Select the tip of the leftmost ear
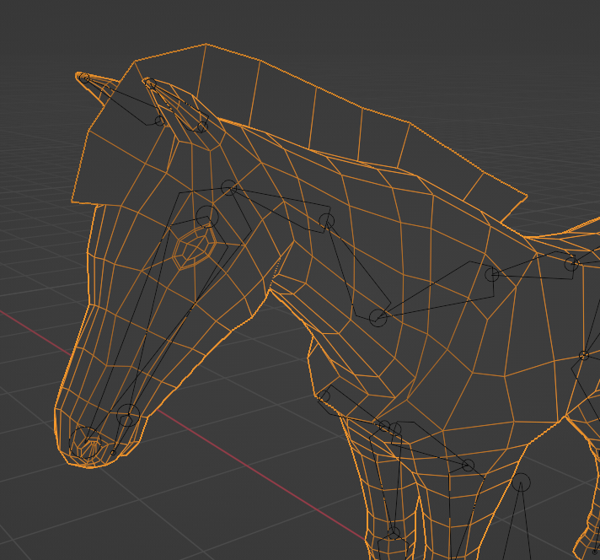600x560 pixels. (83, 78)
